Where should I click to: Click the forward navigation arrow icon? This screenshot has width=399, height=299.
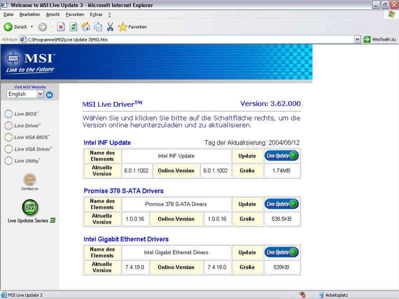pyautogui.click(x=42, y=27)
